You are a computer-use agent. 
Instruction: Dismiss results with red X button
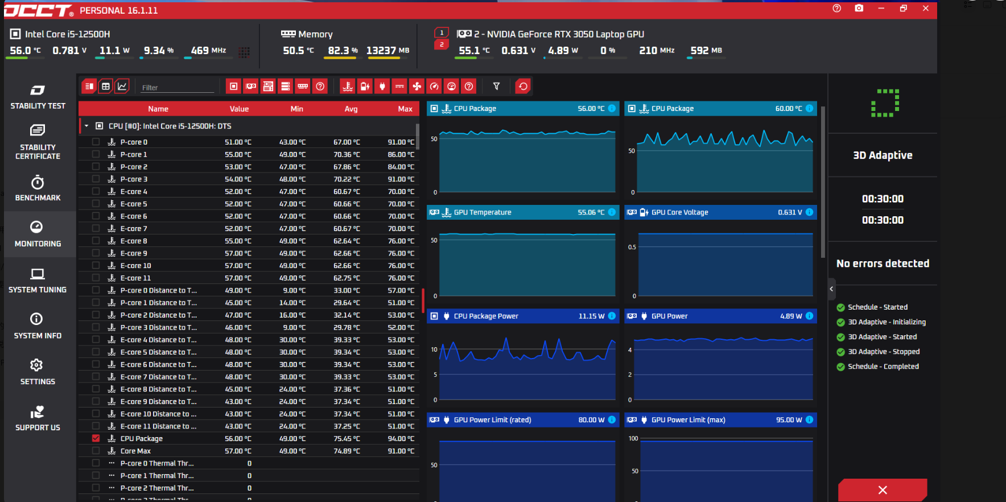pyautogui.click(x=883, y=490)
